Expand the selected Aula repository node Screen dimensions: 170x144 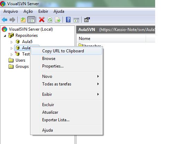click(11, 48)
